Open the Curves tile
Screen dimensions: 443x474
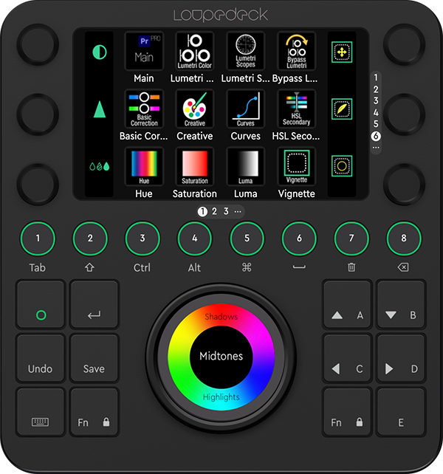tap(246, 109)
